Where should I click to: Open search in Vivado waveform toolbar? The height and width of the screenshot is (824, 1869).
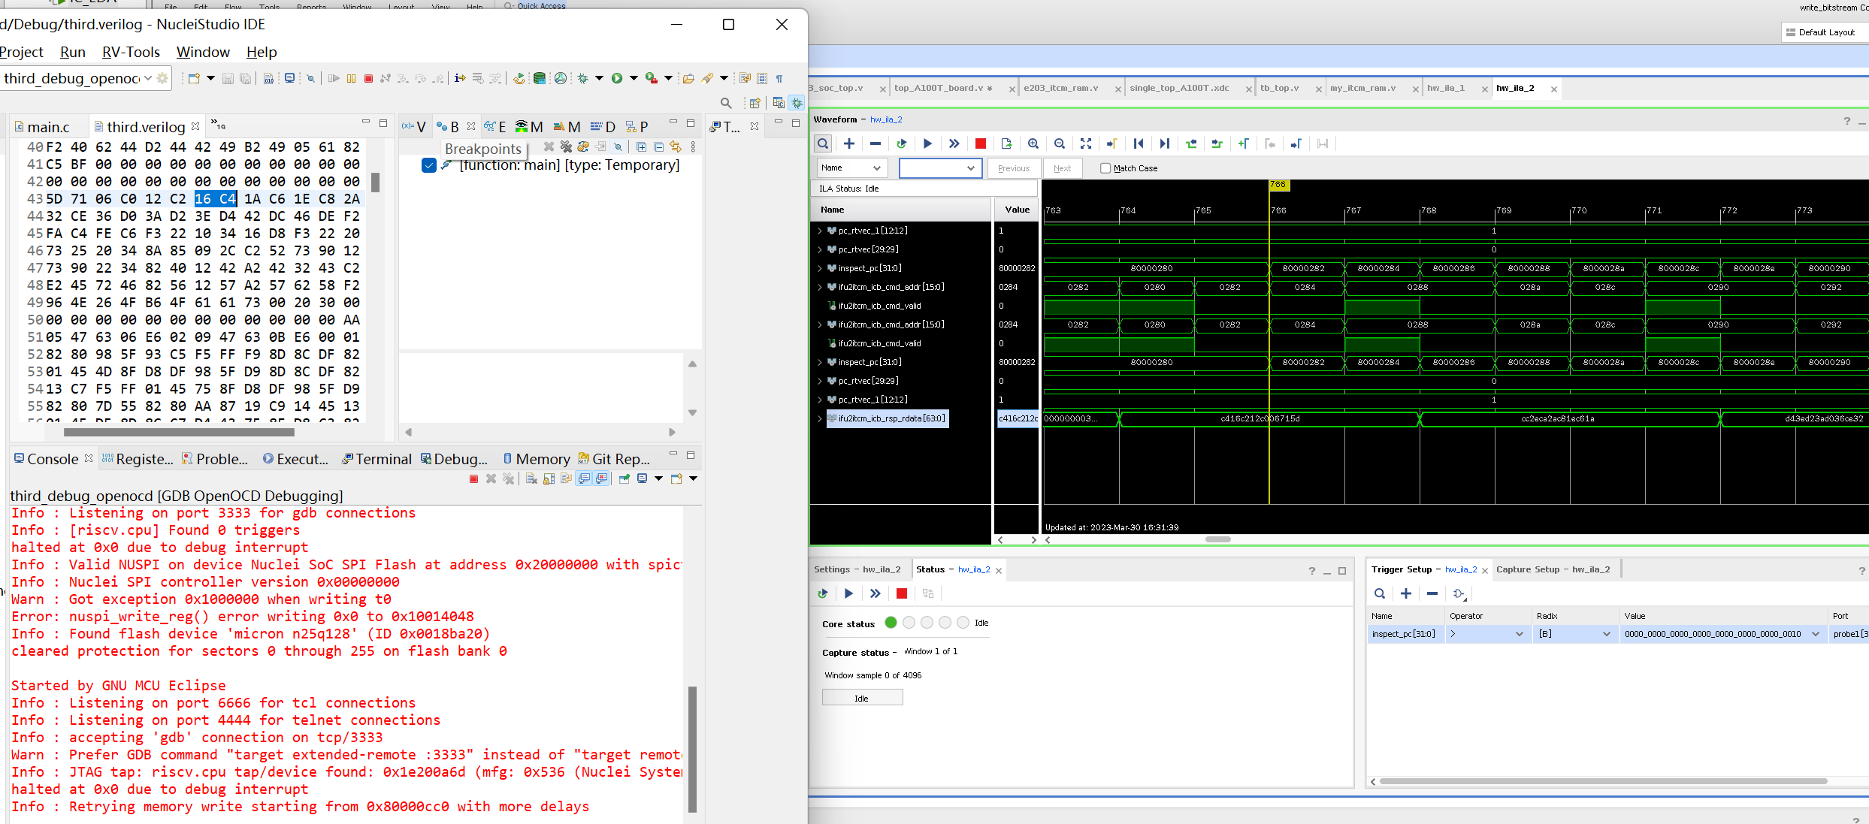(x=823, y=143)
